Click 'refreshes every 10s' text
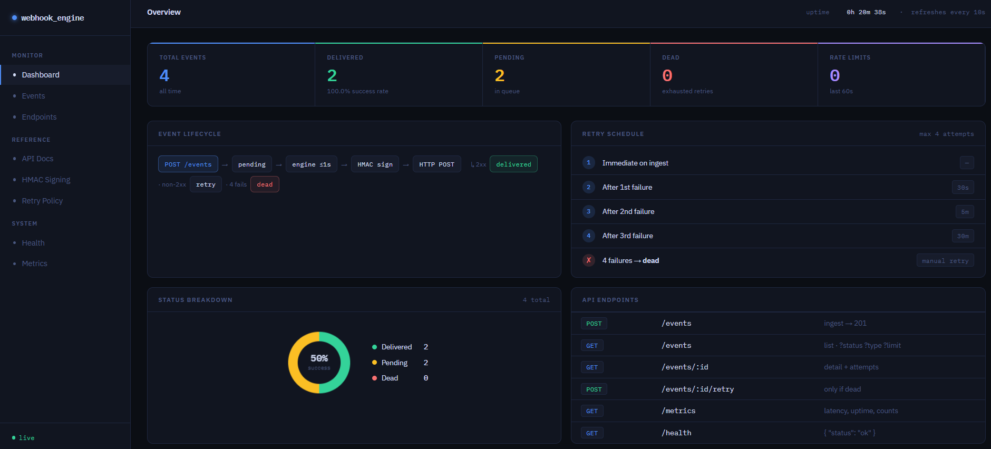The width and height of the screenshot is (991, 449). click(x=948, y=12)
